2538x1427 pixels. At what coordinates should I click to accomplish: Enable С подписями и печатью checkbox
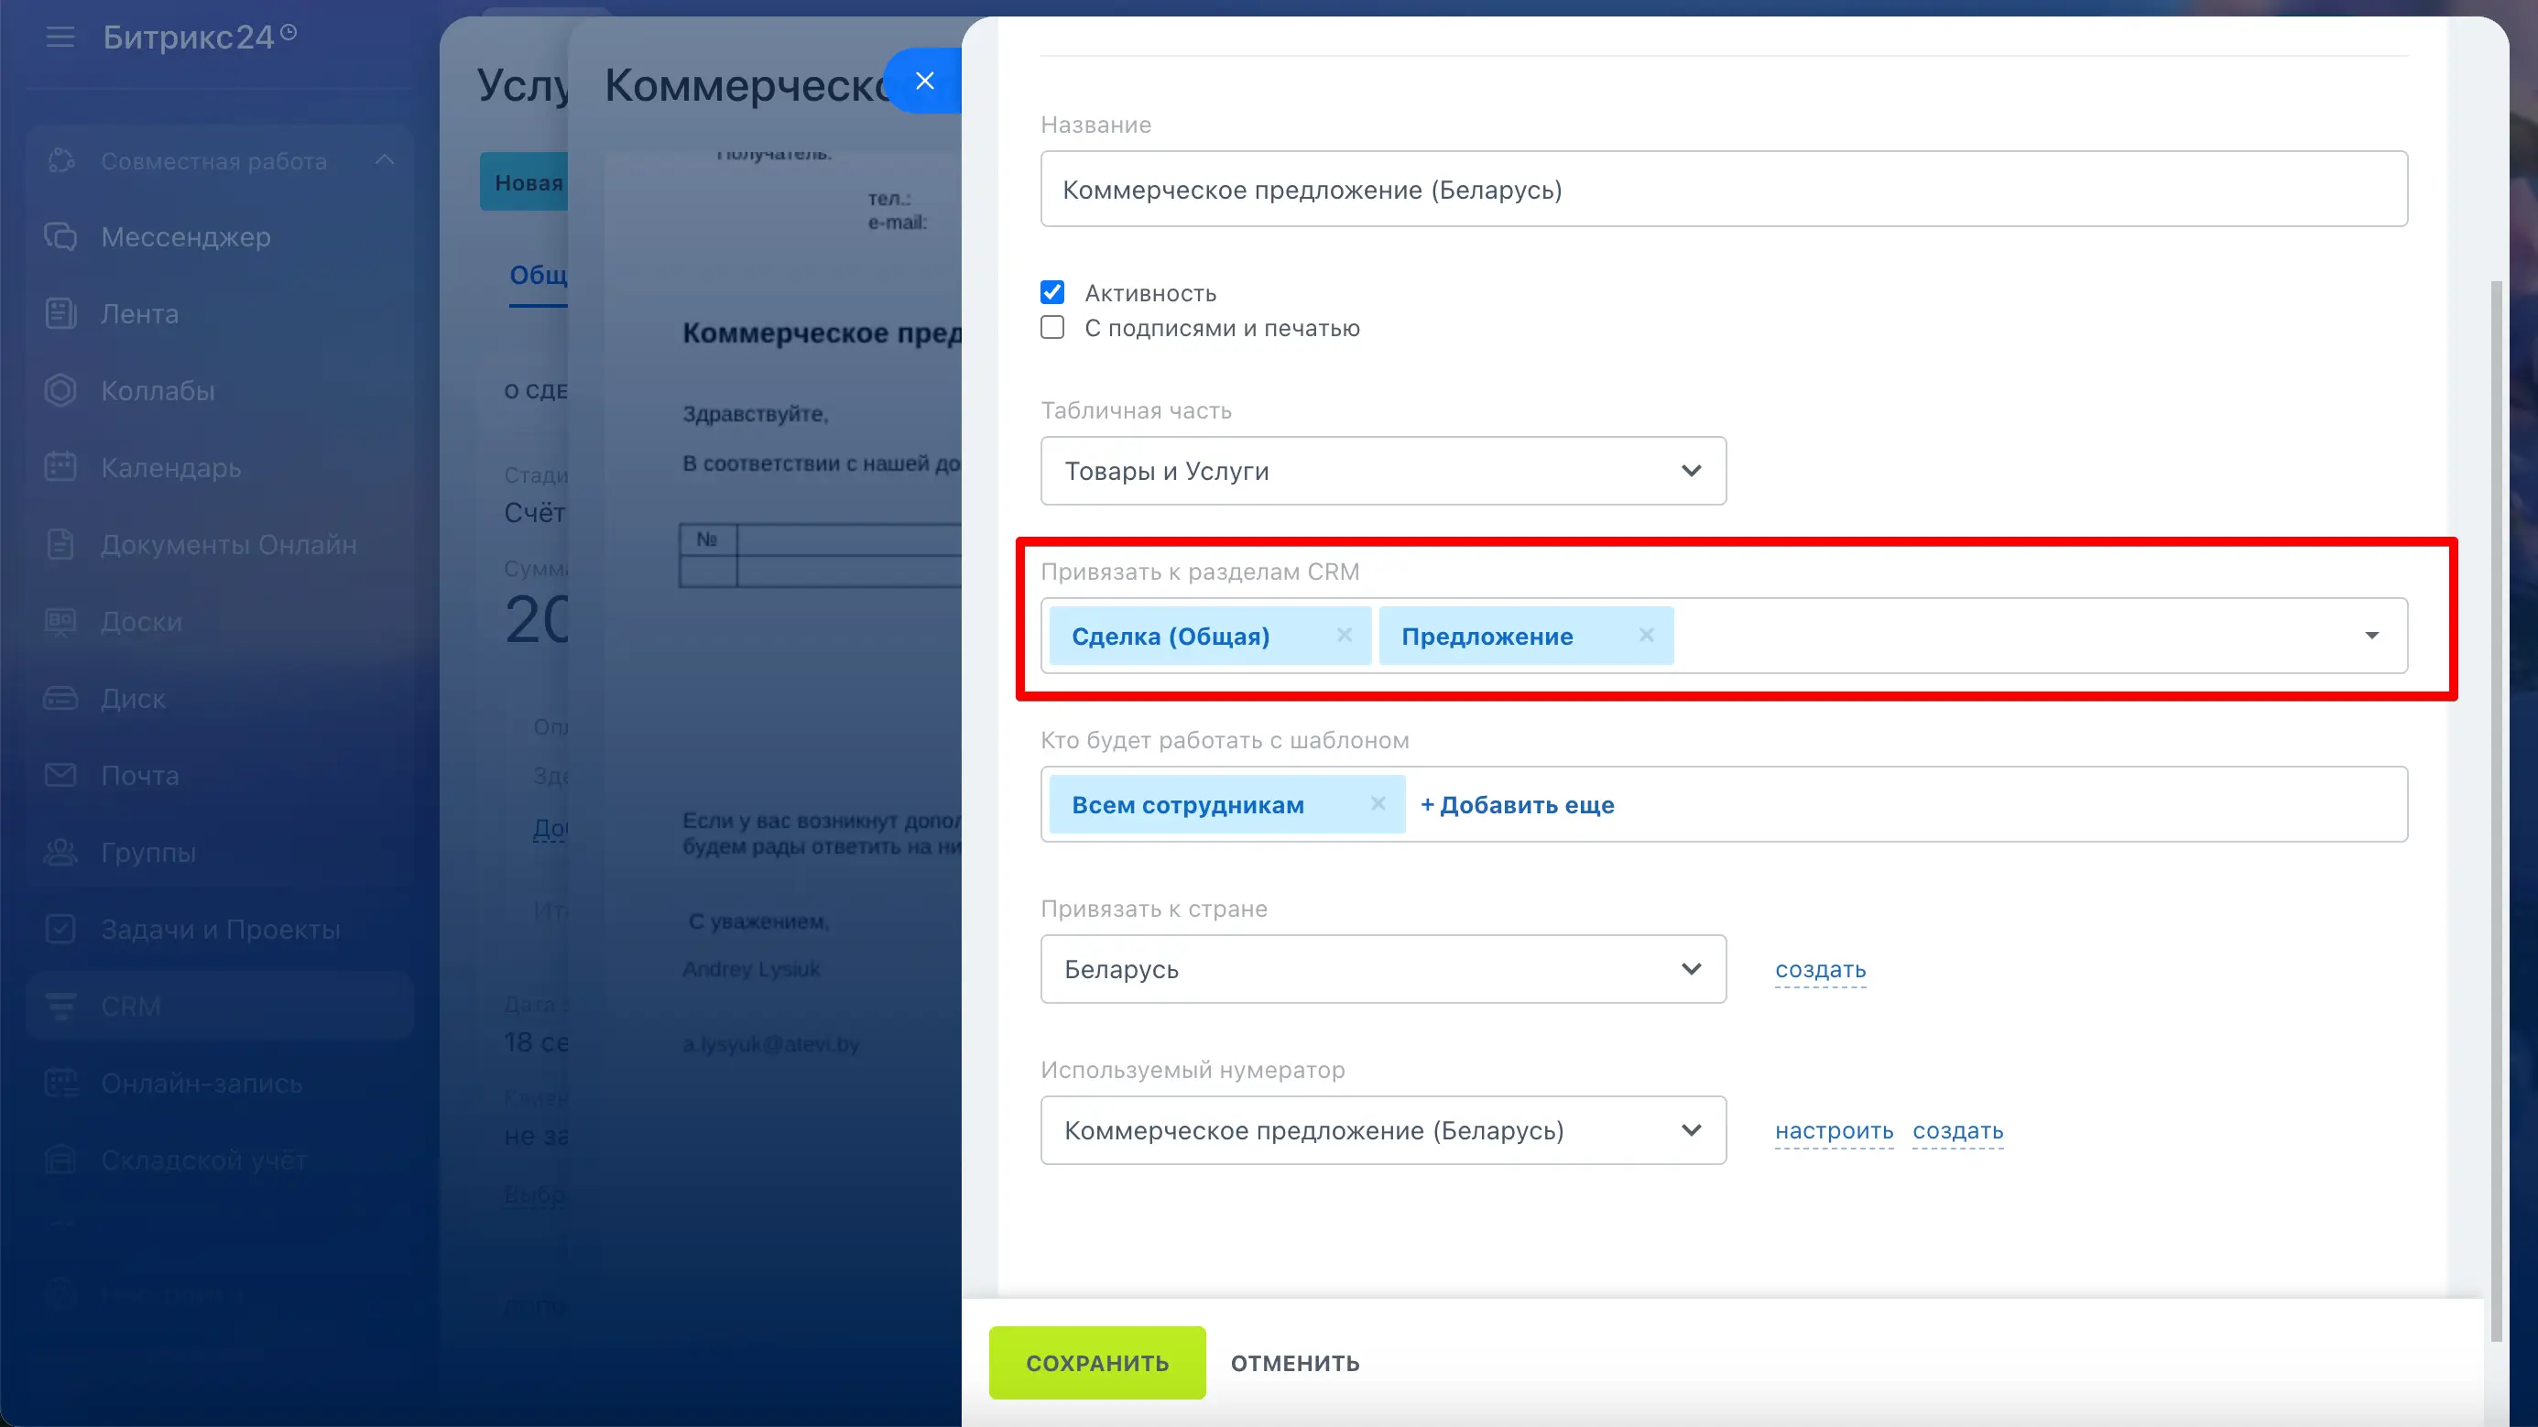1052,327
